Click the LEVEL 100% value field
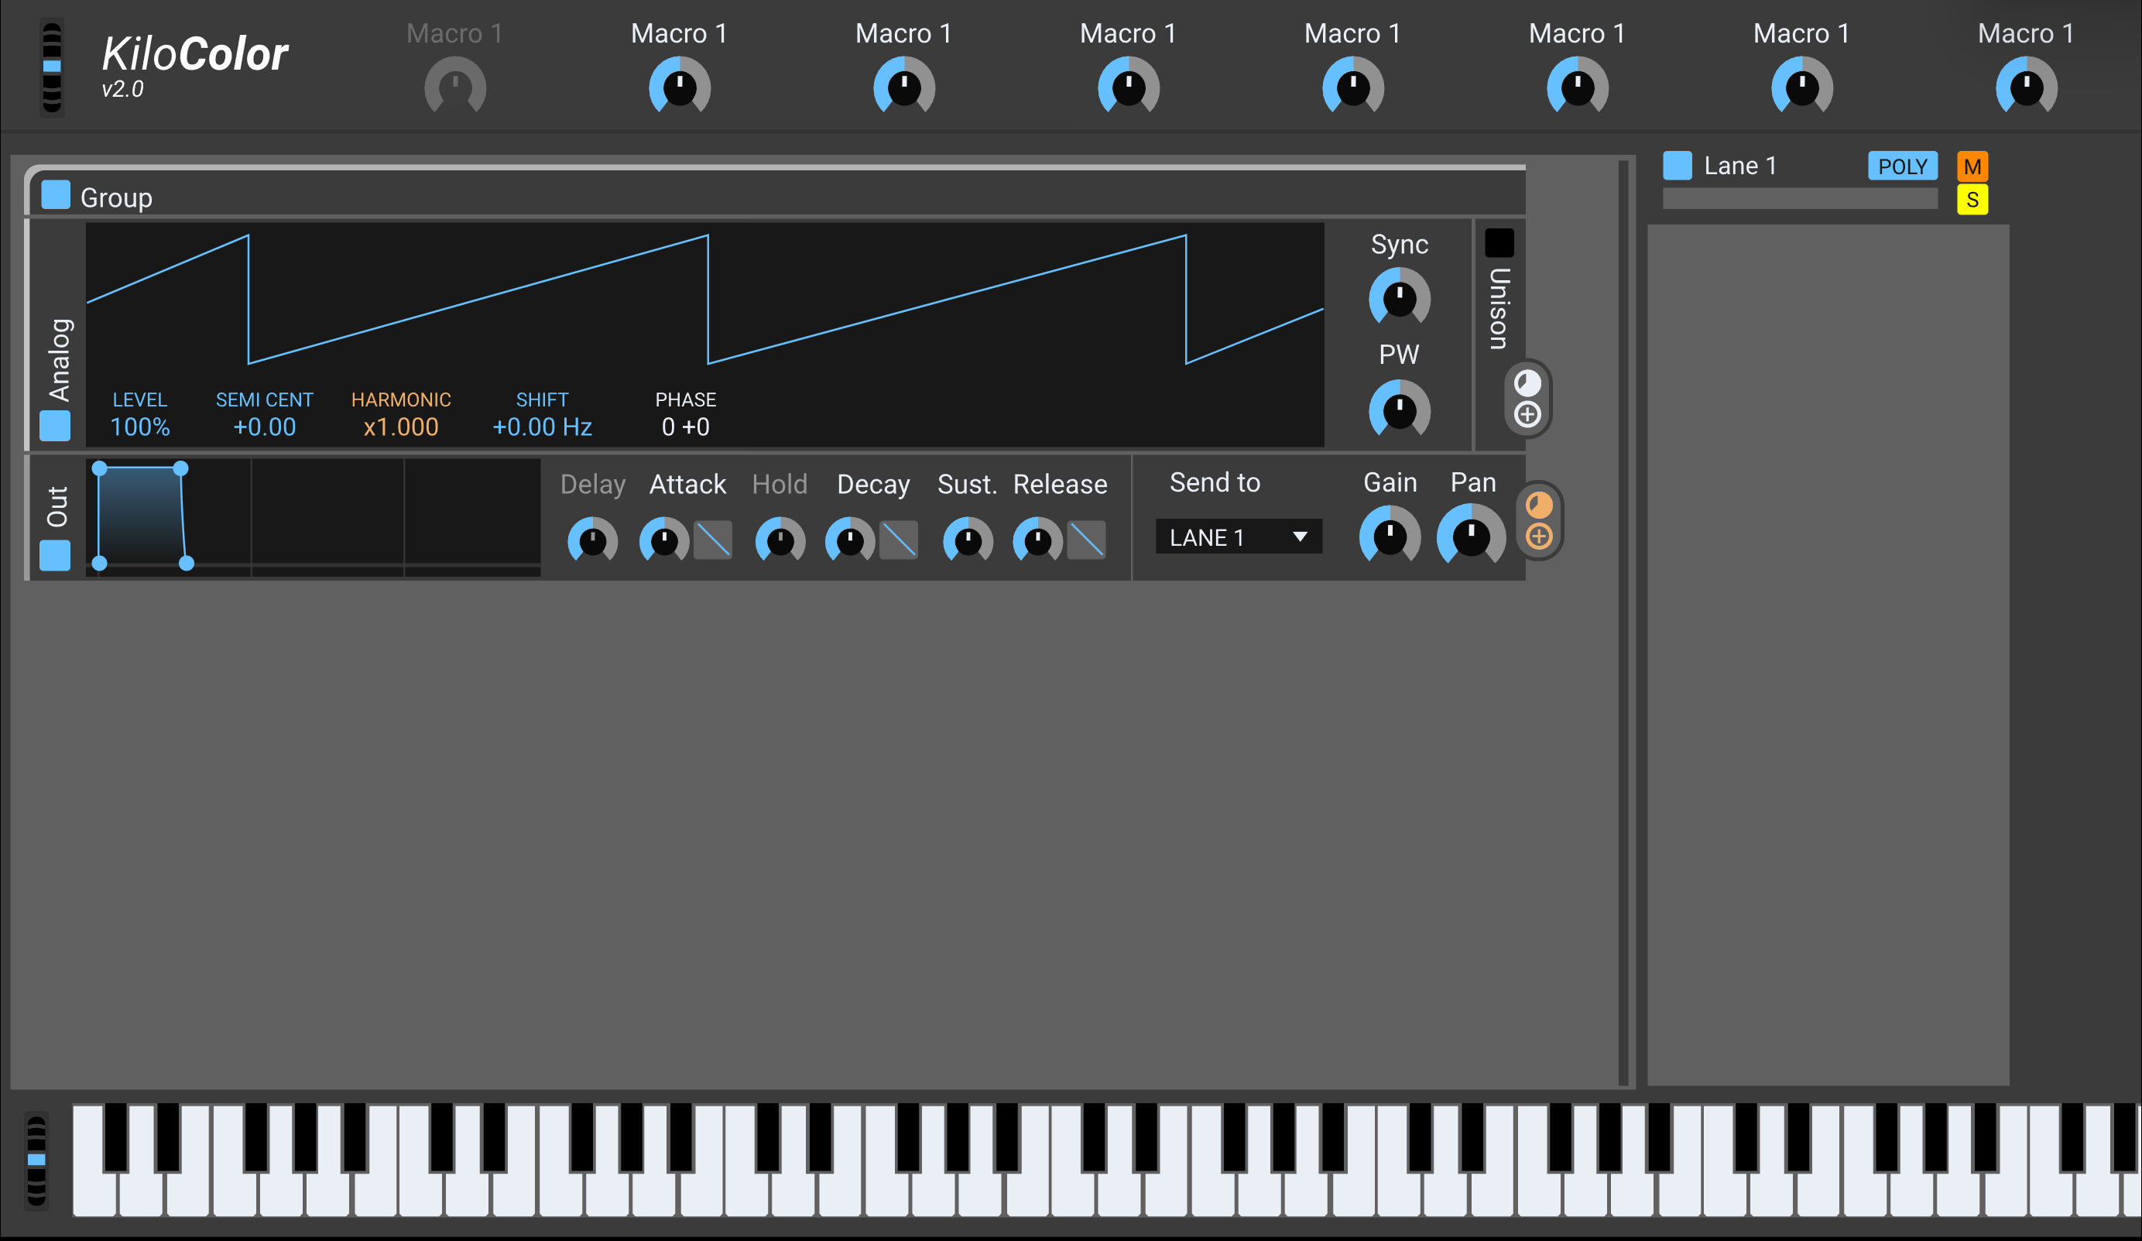This screenshot has height=1241, width=2142. [x=140, y=427]
